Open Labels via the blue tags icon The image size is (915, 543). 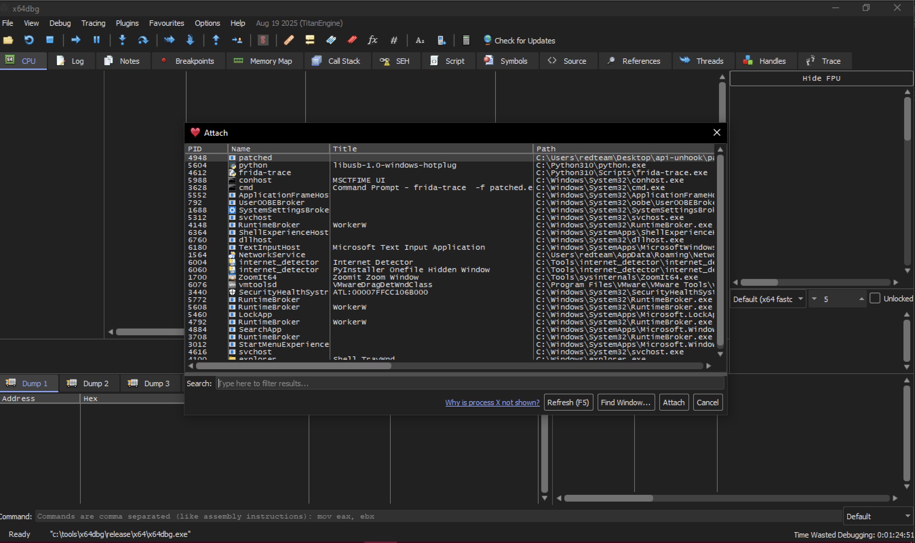[331, 40]
